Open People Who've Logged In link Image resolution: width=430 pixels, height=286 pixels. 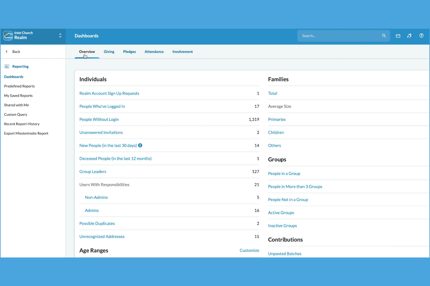point(102,106)
